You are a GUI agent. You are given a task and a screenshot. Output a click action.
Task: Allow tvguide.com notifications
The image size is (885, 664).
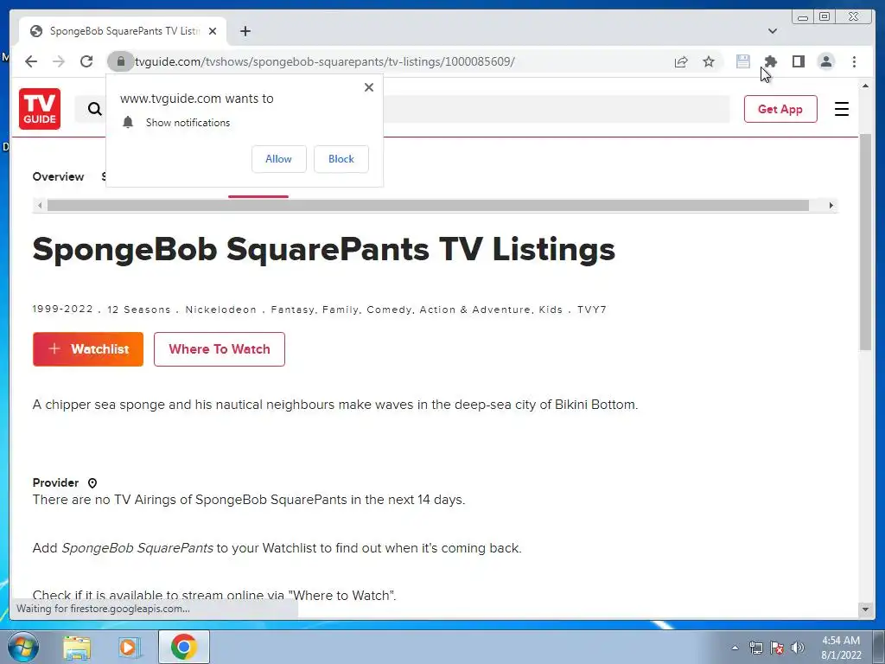point(279,159)
